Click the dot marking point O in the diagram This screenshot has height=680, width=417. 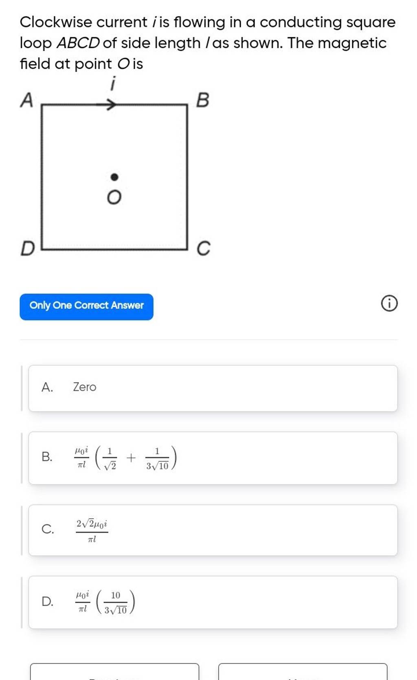click(115, 177)
